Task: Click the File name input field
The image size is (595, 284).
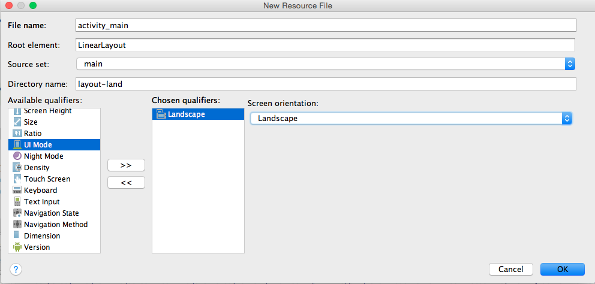Action: click(326, 25)
